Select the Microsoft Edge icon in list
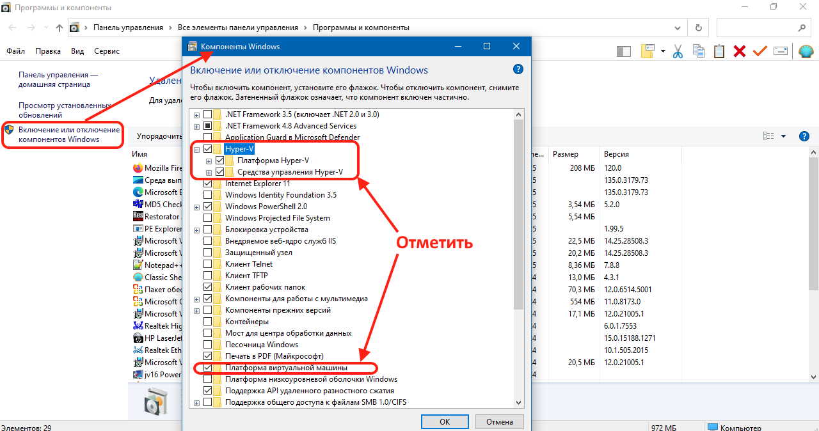Viewport: 819px width, 431px height. click(138, 192)
